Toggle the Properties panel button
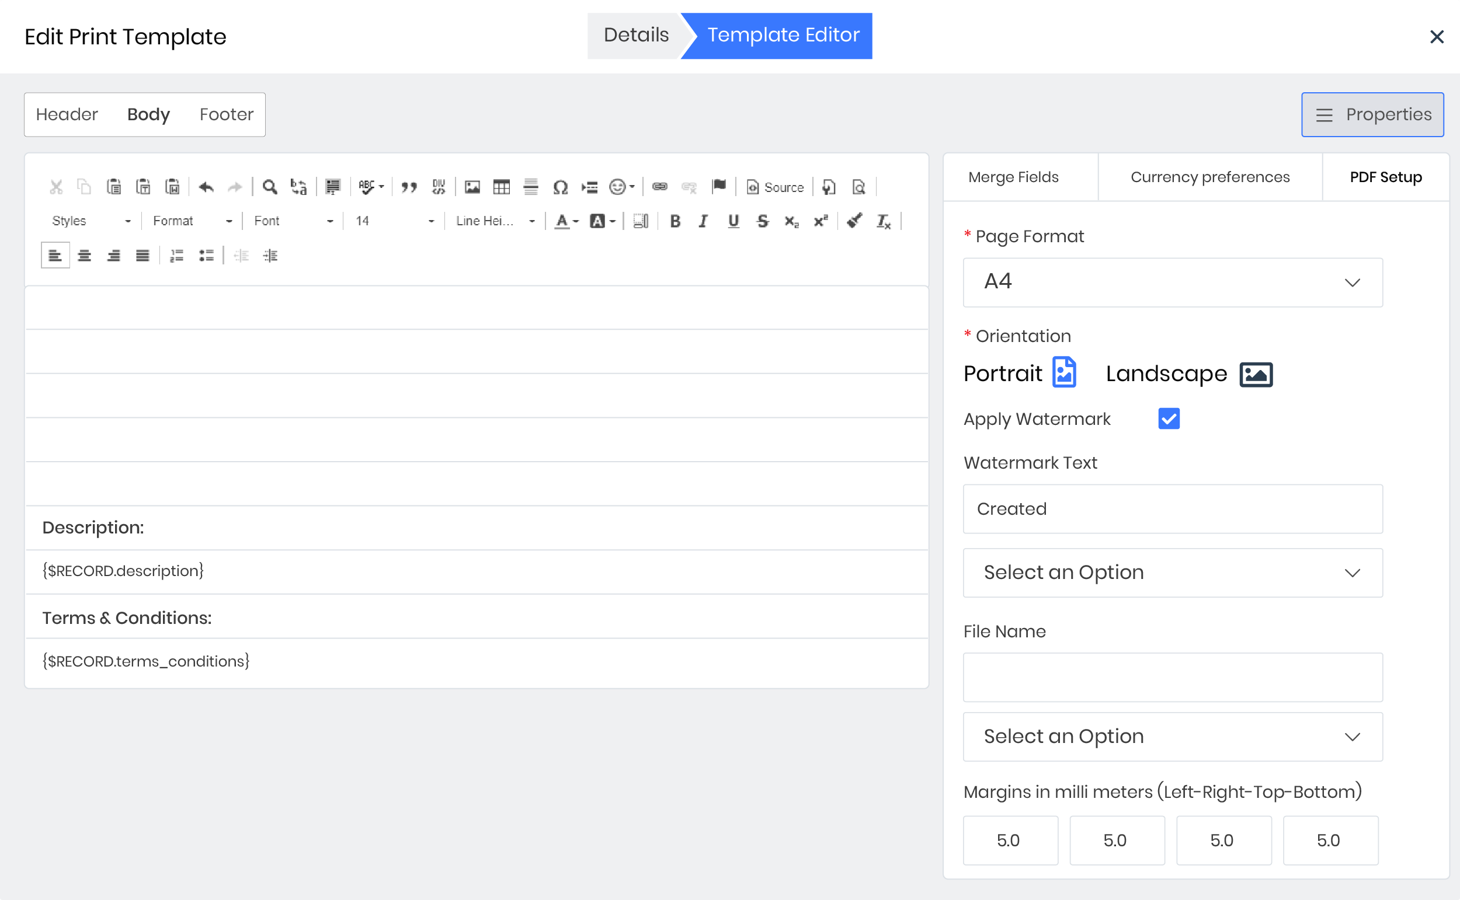 tap(1371, 114)
